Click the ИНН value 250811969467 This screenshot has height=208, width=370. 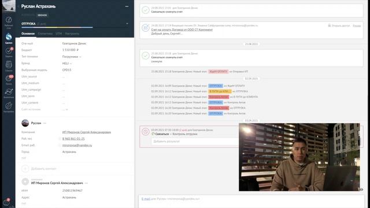[x=72, y=190]
